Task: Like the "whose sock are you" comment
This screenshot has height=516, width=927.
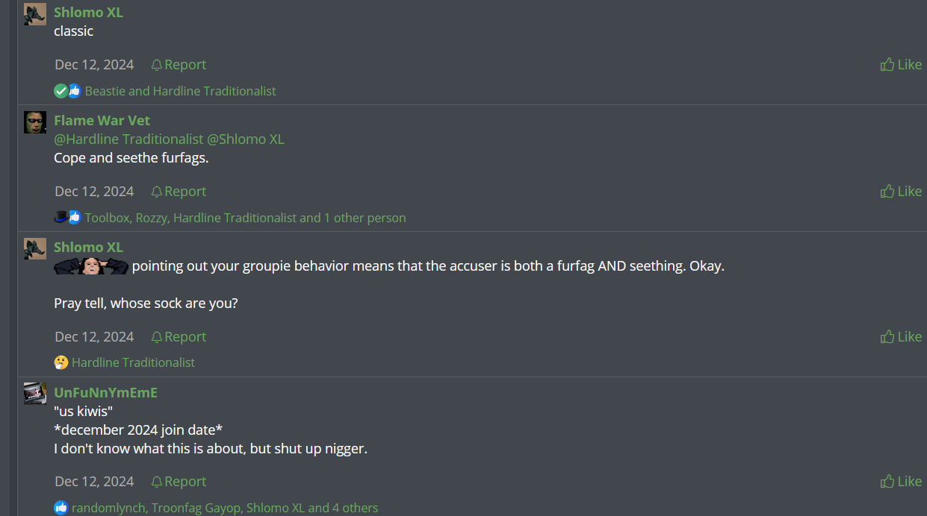Action: coord(901,337)
